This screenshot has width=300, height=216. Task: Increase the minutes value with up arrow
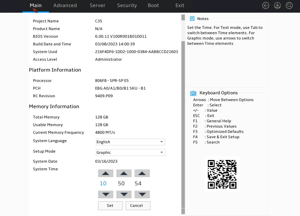click(x=124, y=173)
